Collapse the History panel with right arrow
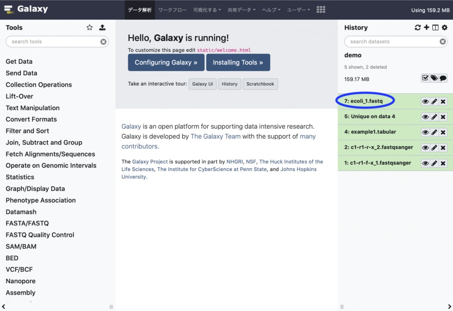 [x=449, y=307]
